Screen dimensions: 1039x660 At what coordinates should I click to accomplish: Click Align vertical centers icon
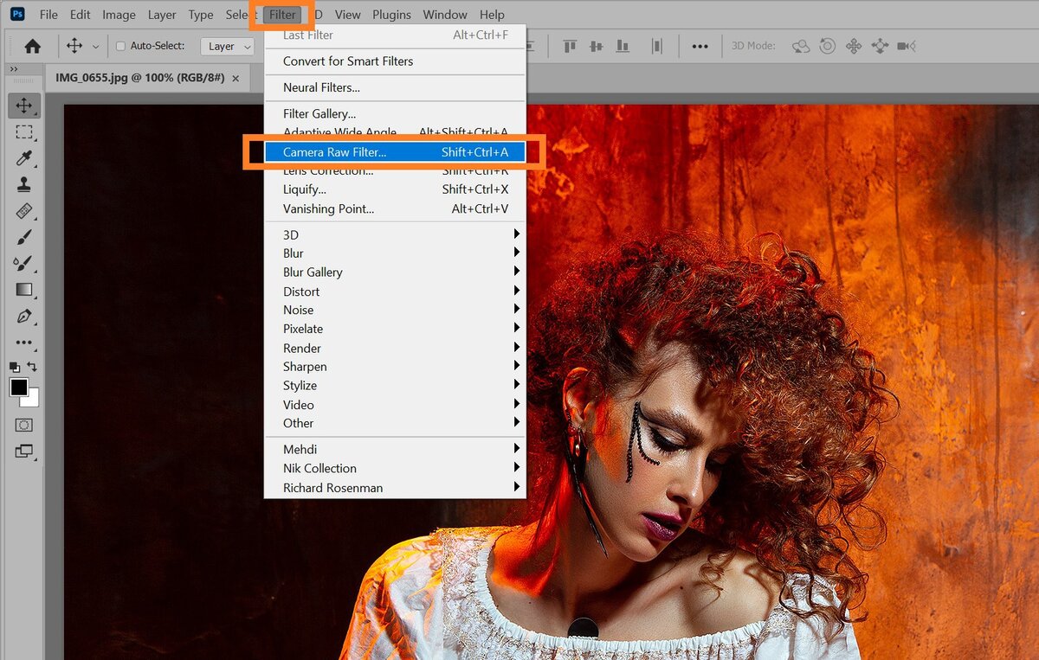point(596,47)
